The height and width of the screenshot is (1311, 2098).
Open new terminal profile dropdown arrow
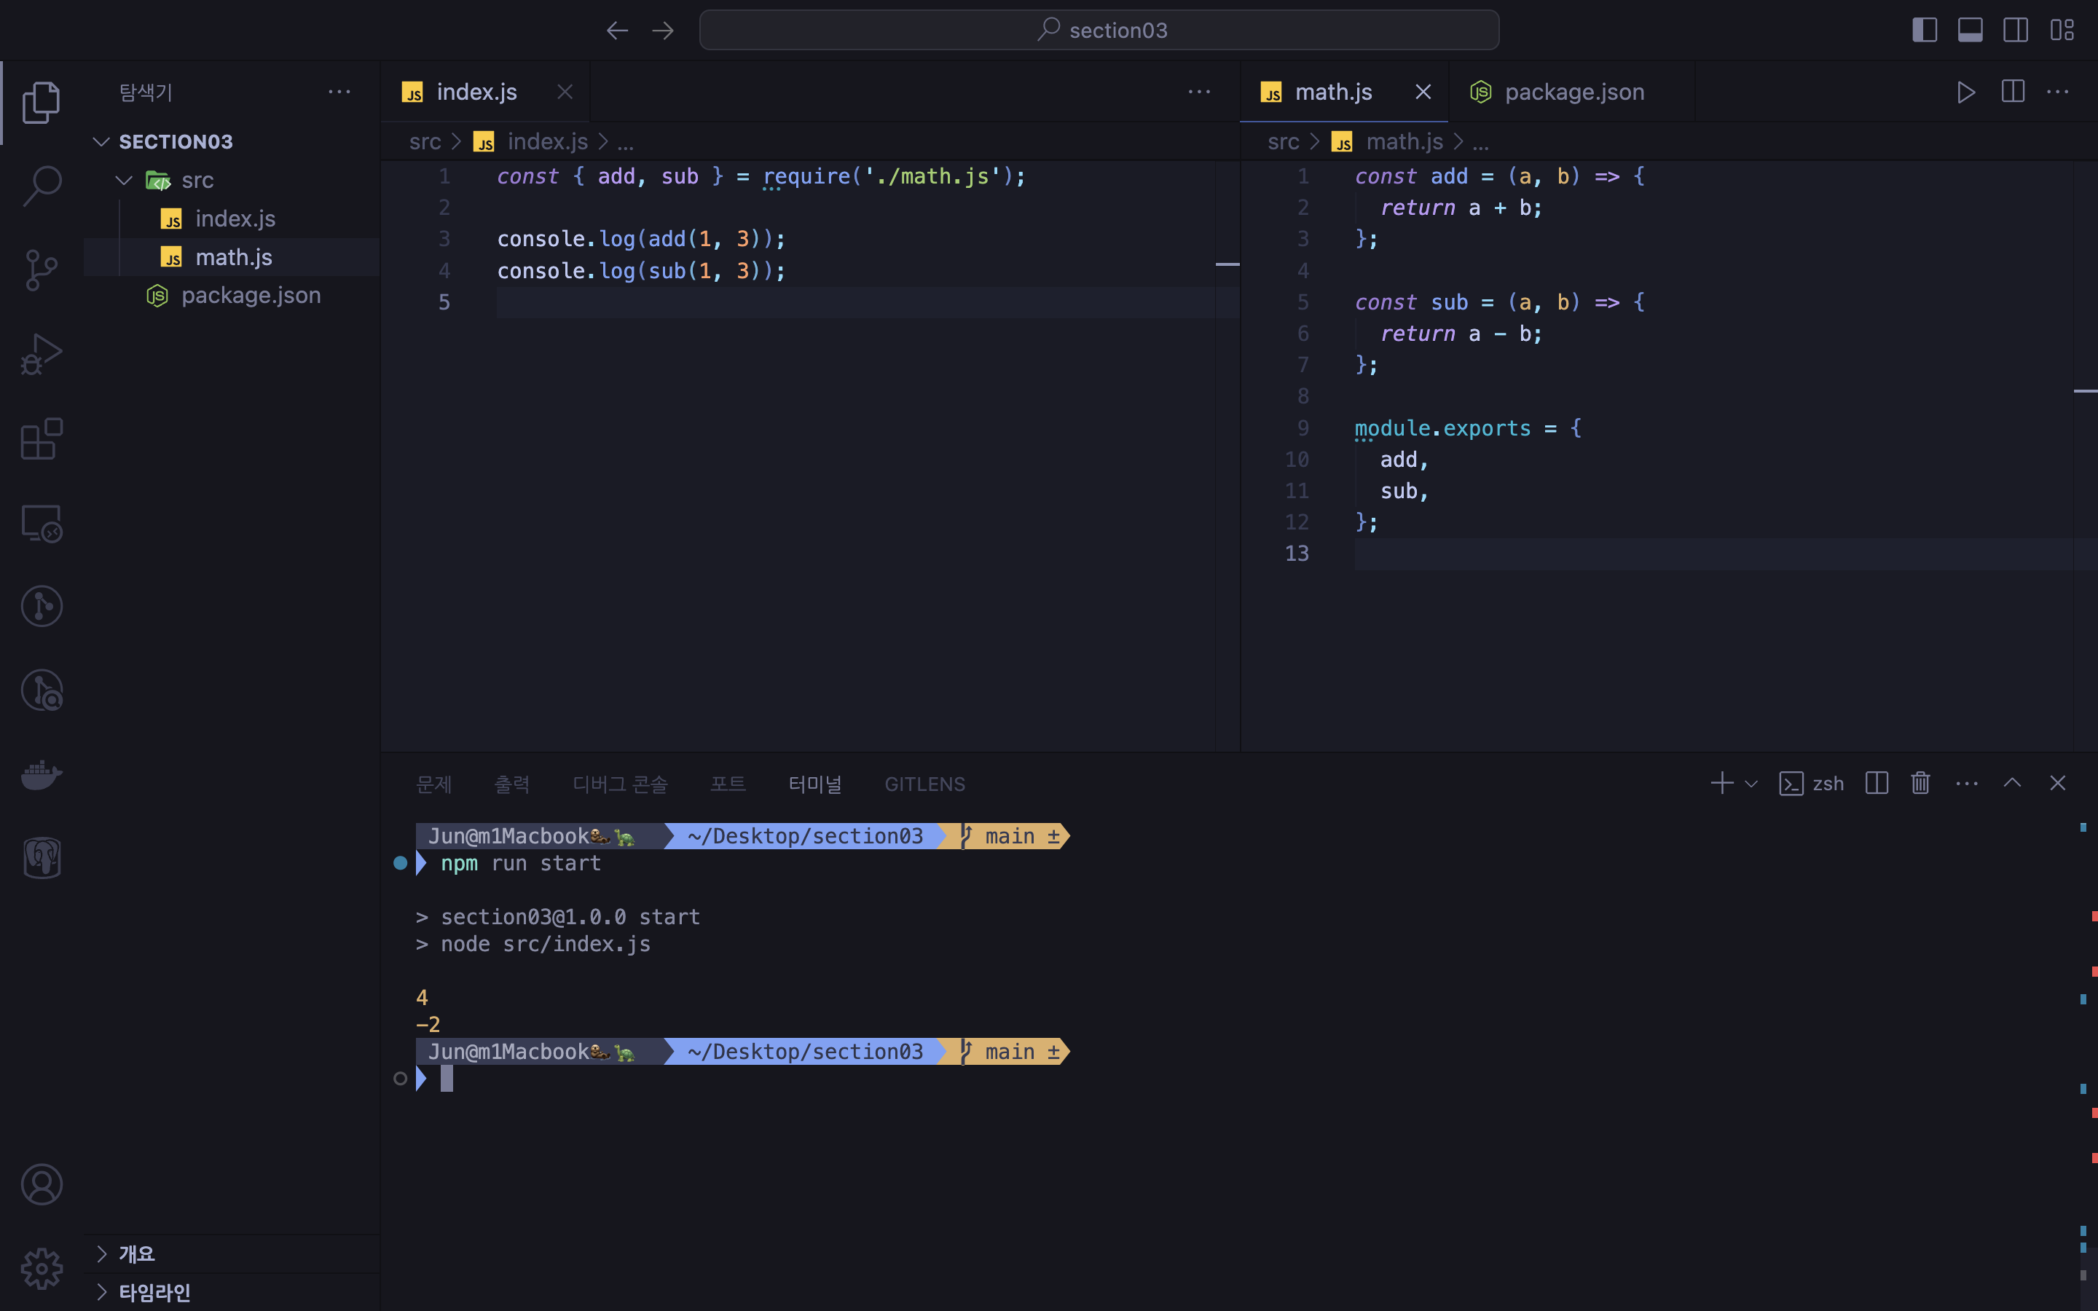(1751, 784)
